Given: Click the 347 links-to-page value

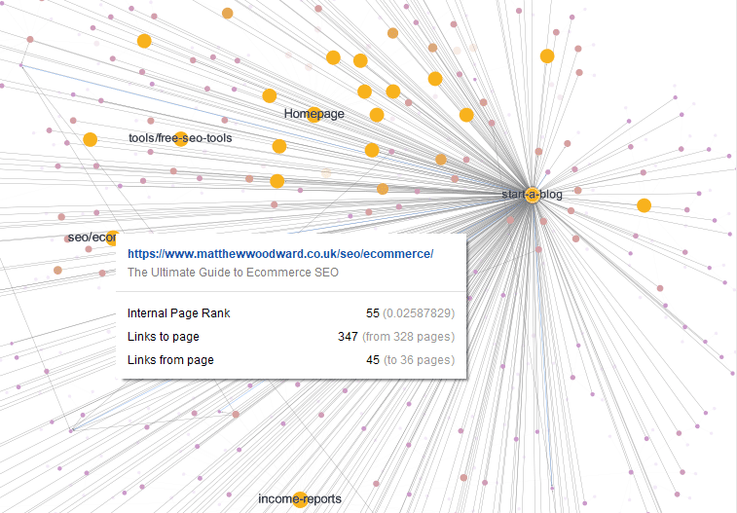Looking at the screenshot, I should (348, 337).
